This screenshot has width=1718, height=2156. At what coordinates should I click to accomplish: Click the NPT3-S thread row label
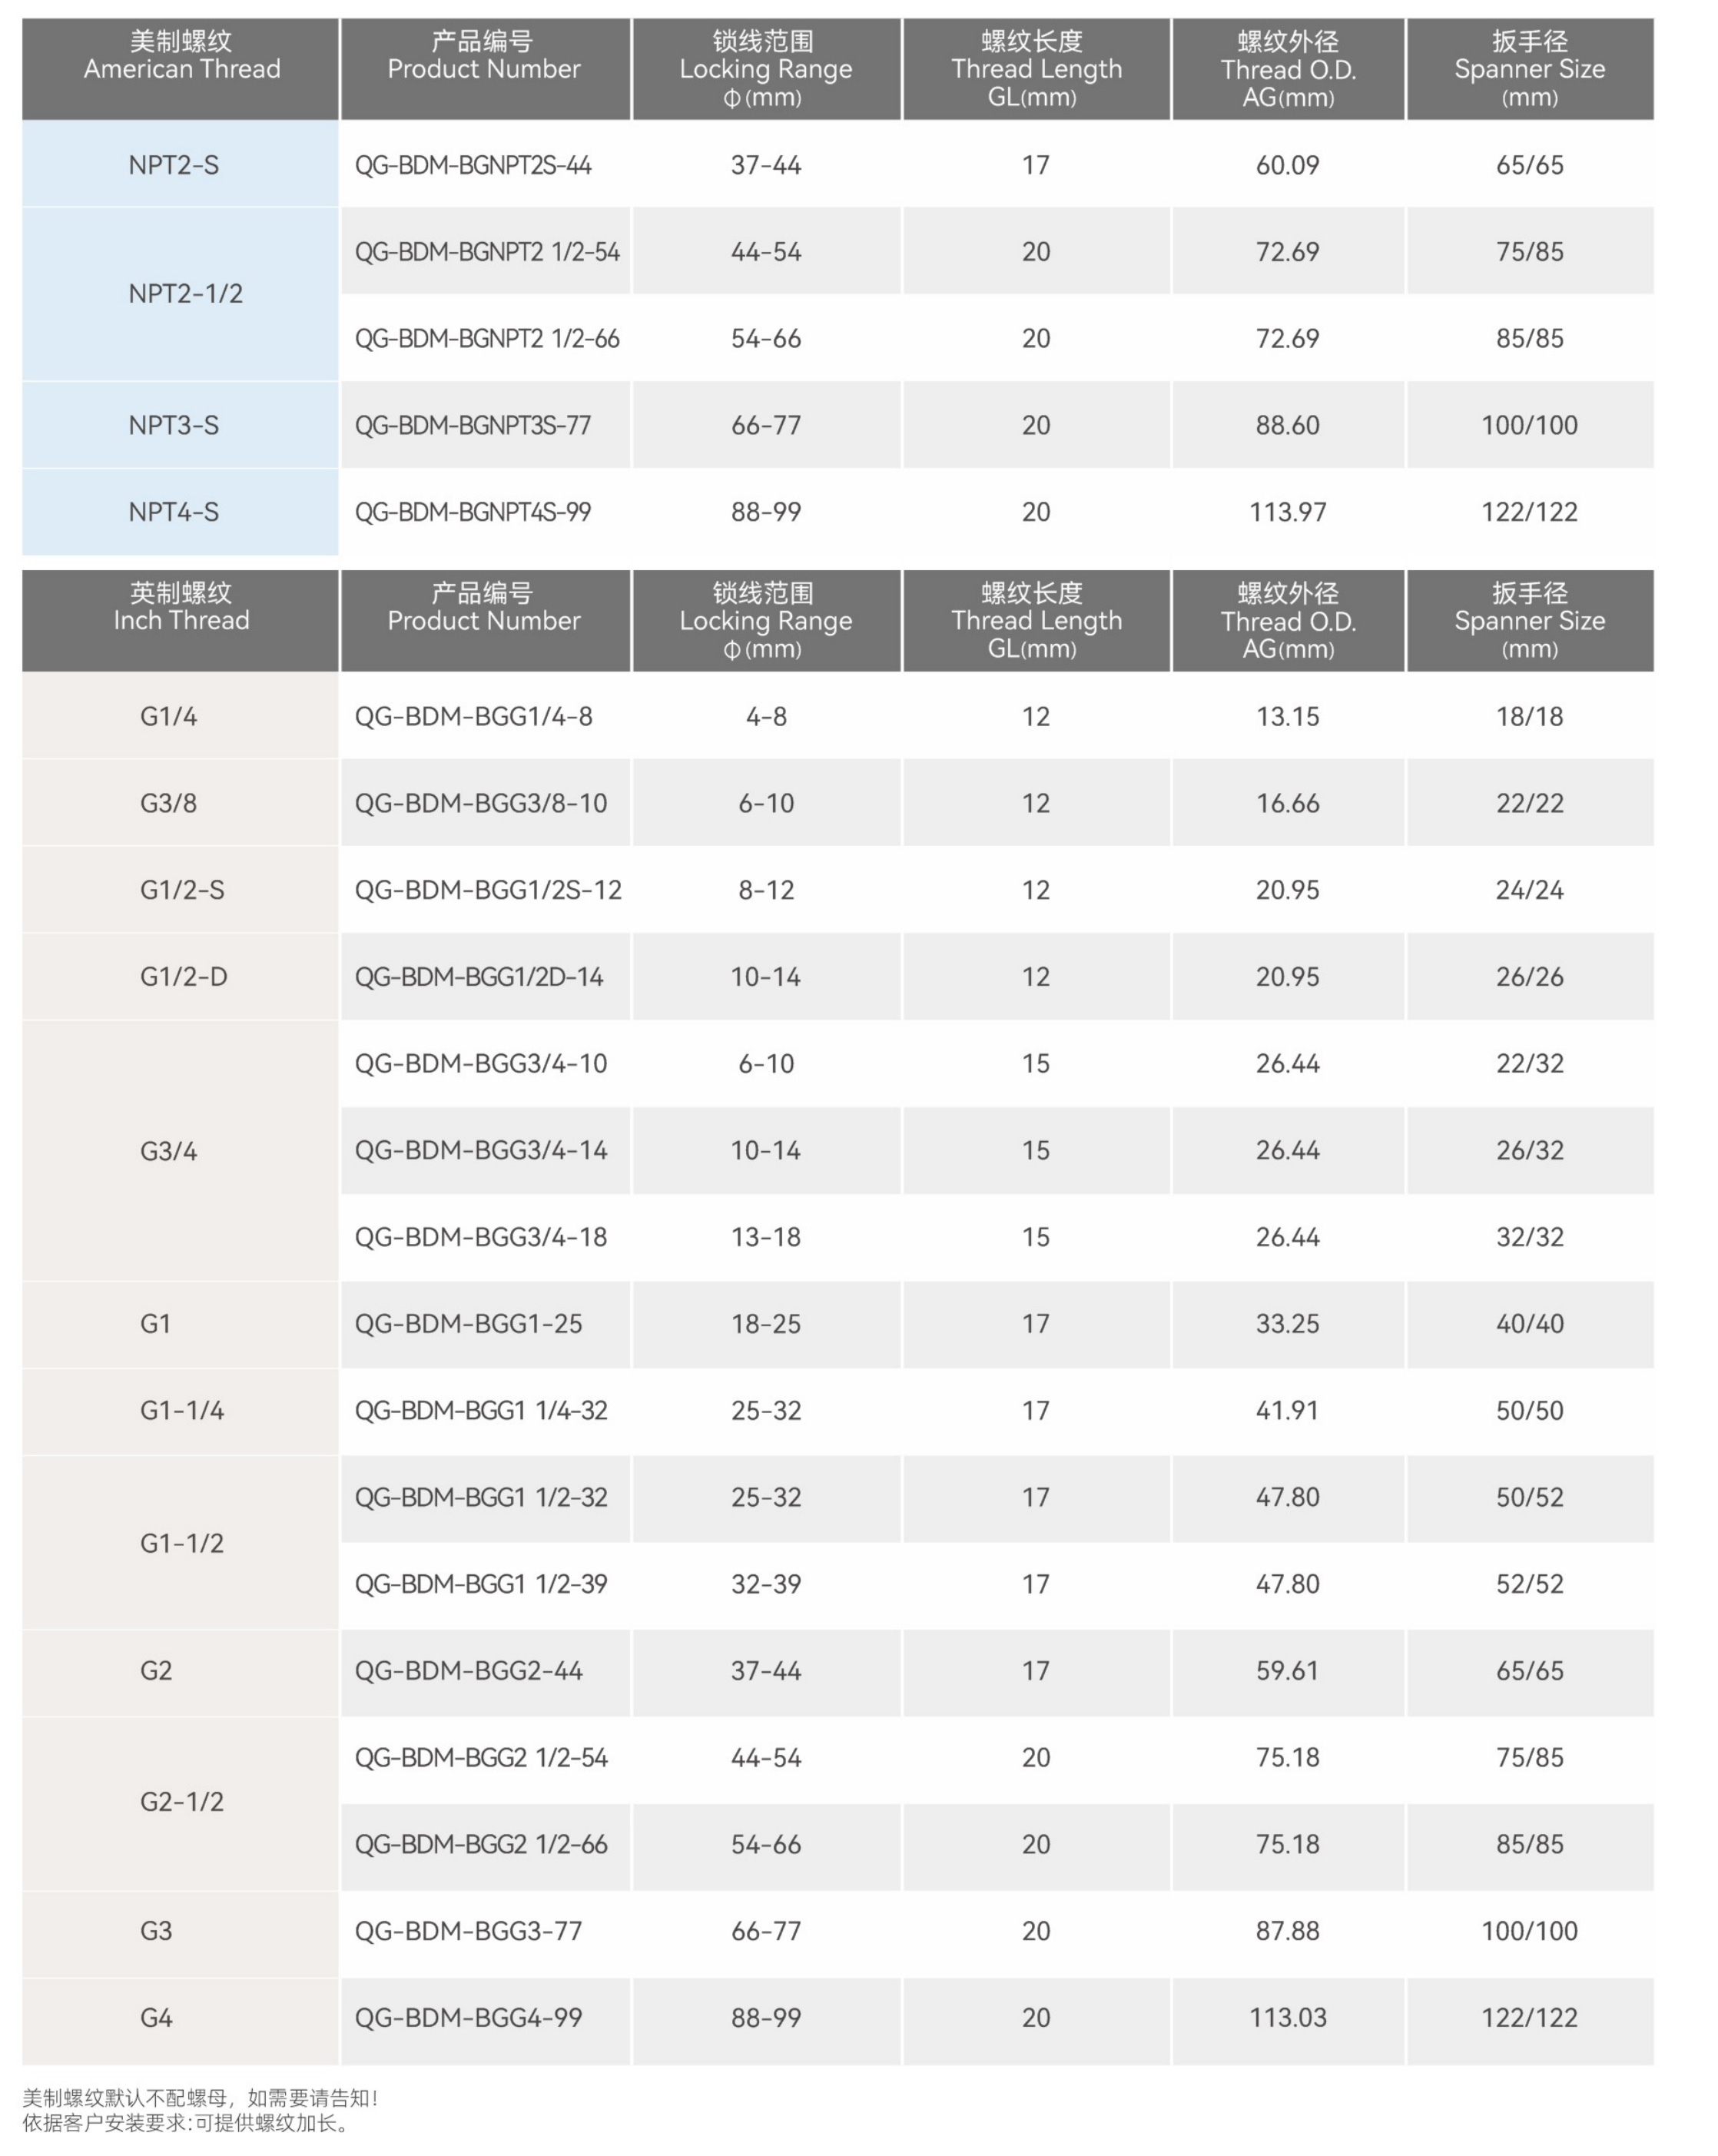[173, 425]
